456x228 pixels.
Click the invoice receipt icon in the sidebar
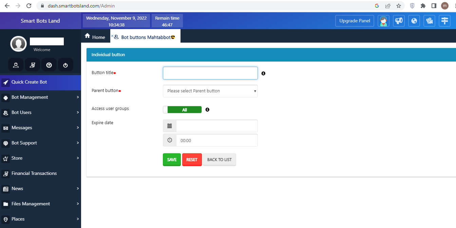coord(32,65)
